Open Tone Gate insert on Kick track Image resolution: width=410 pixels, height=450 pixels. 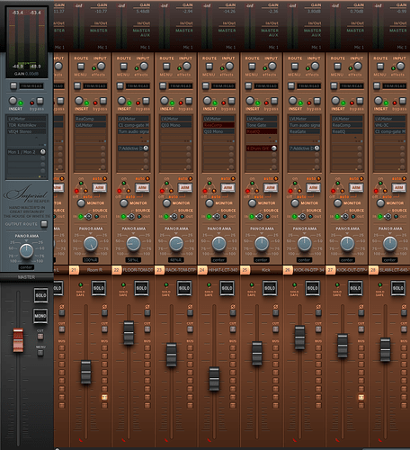[x=262, y=125]
